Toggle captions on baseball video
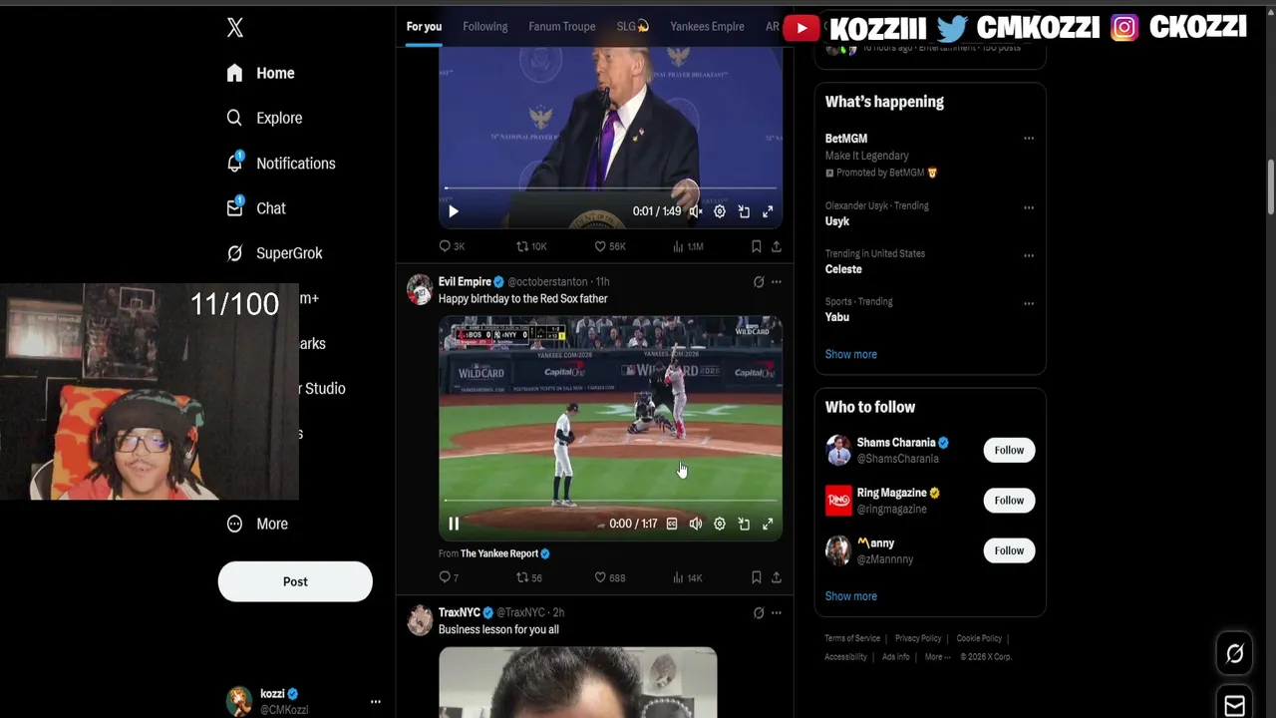Screen dimensions: 1276x718 coord(672,524)
